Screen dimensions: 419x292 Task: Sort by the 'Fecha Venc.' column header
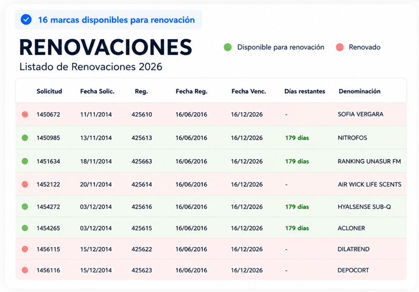click(x=248, y=91)
